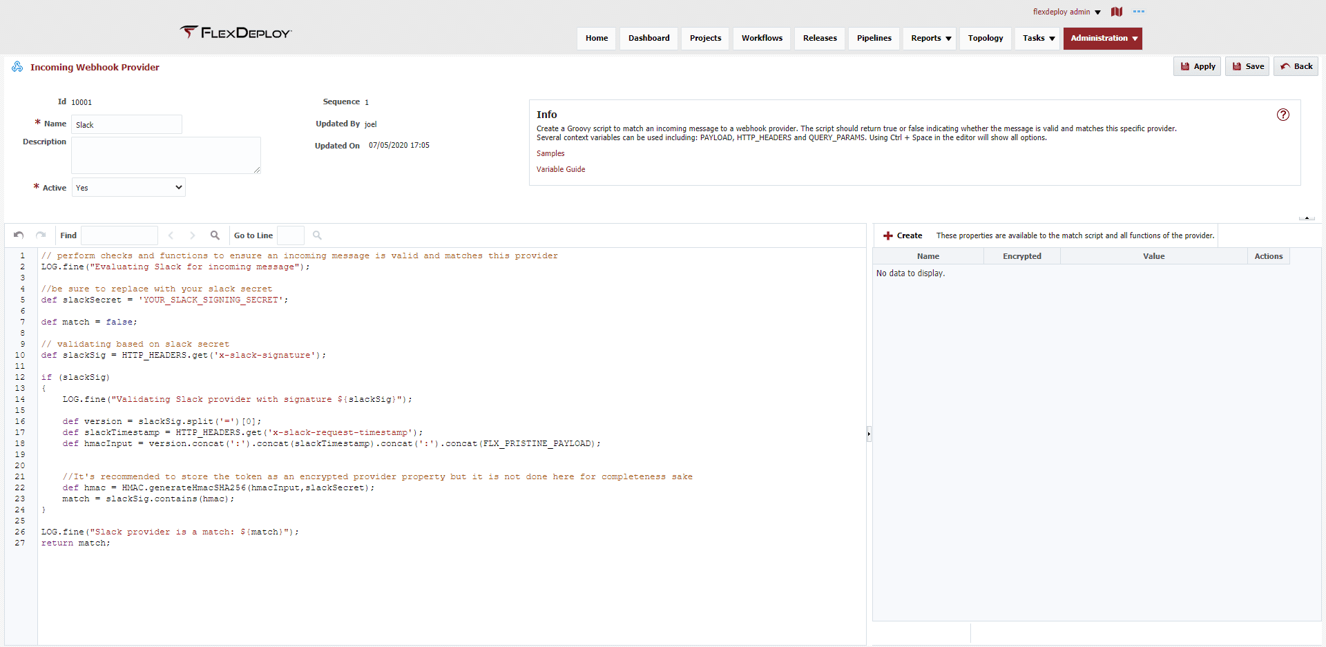Open the three-dots menu in header
Image resolution: width=1326 pixels, height=647 pixels.
coord(1139,12)
